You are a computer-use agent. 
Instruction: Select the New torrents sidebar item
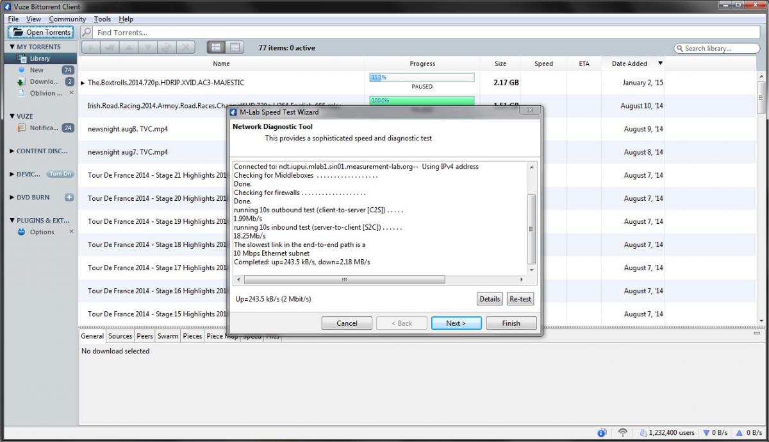point(37,70)
